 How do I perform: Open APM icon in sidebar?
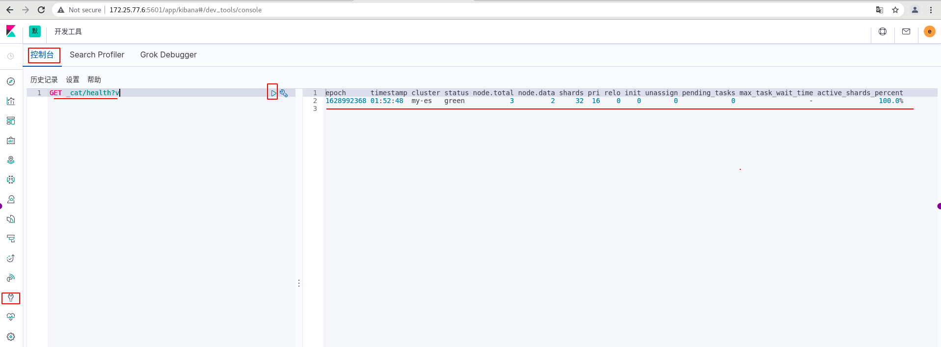(11, 239)
